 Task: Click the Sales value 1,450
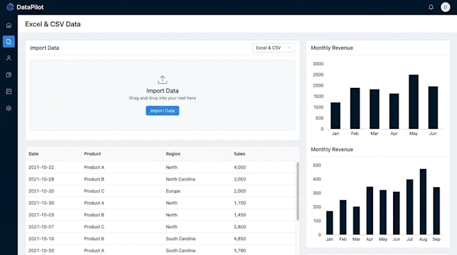[240, 215]
